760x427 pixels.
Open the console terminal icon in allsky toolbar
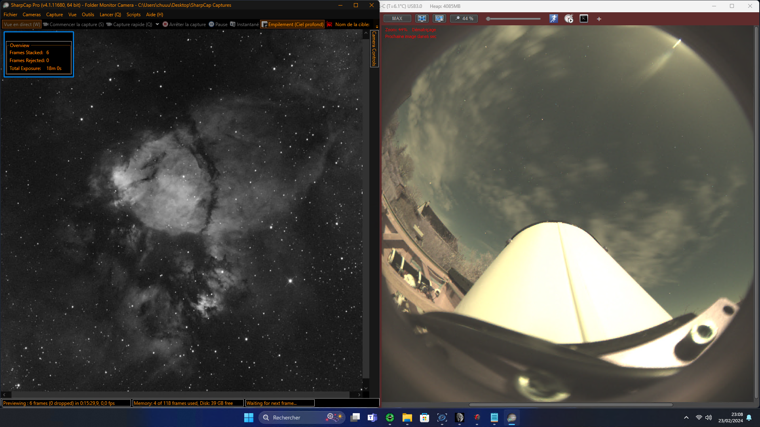pyautogui.click(x=584, y=19)
